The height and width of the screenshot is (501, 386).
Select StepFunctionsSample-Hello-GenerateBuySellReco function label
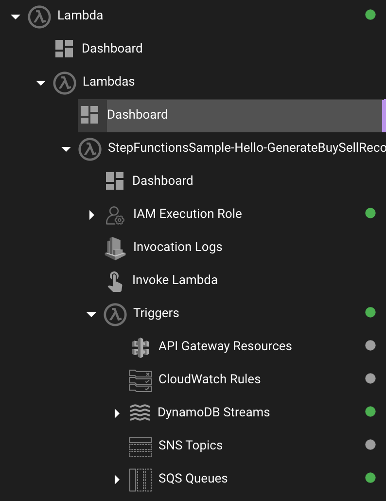pyautogui.click(x=247, y=147)
